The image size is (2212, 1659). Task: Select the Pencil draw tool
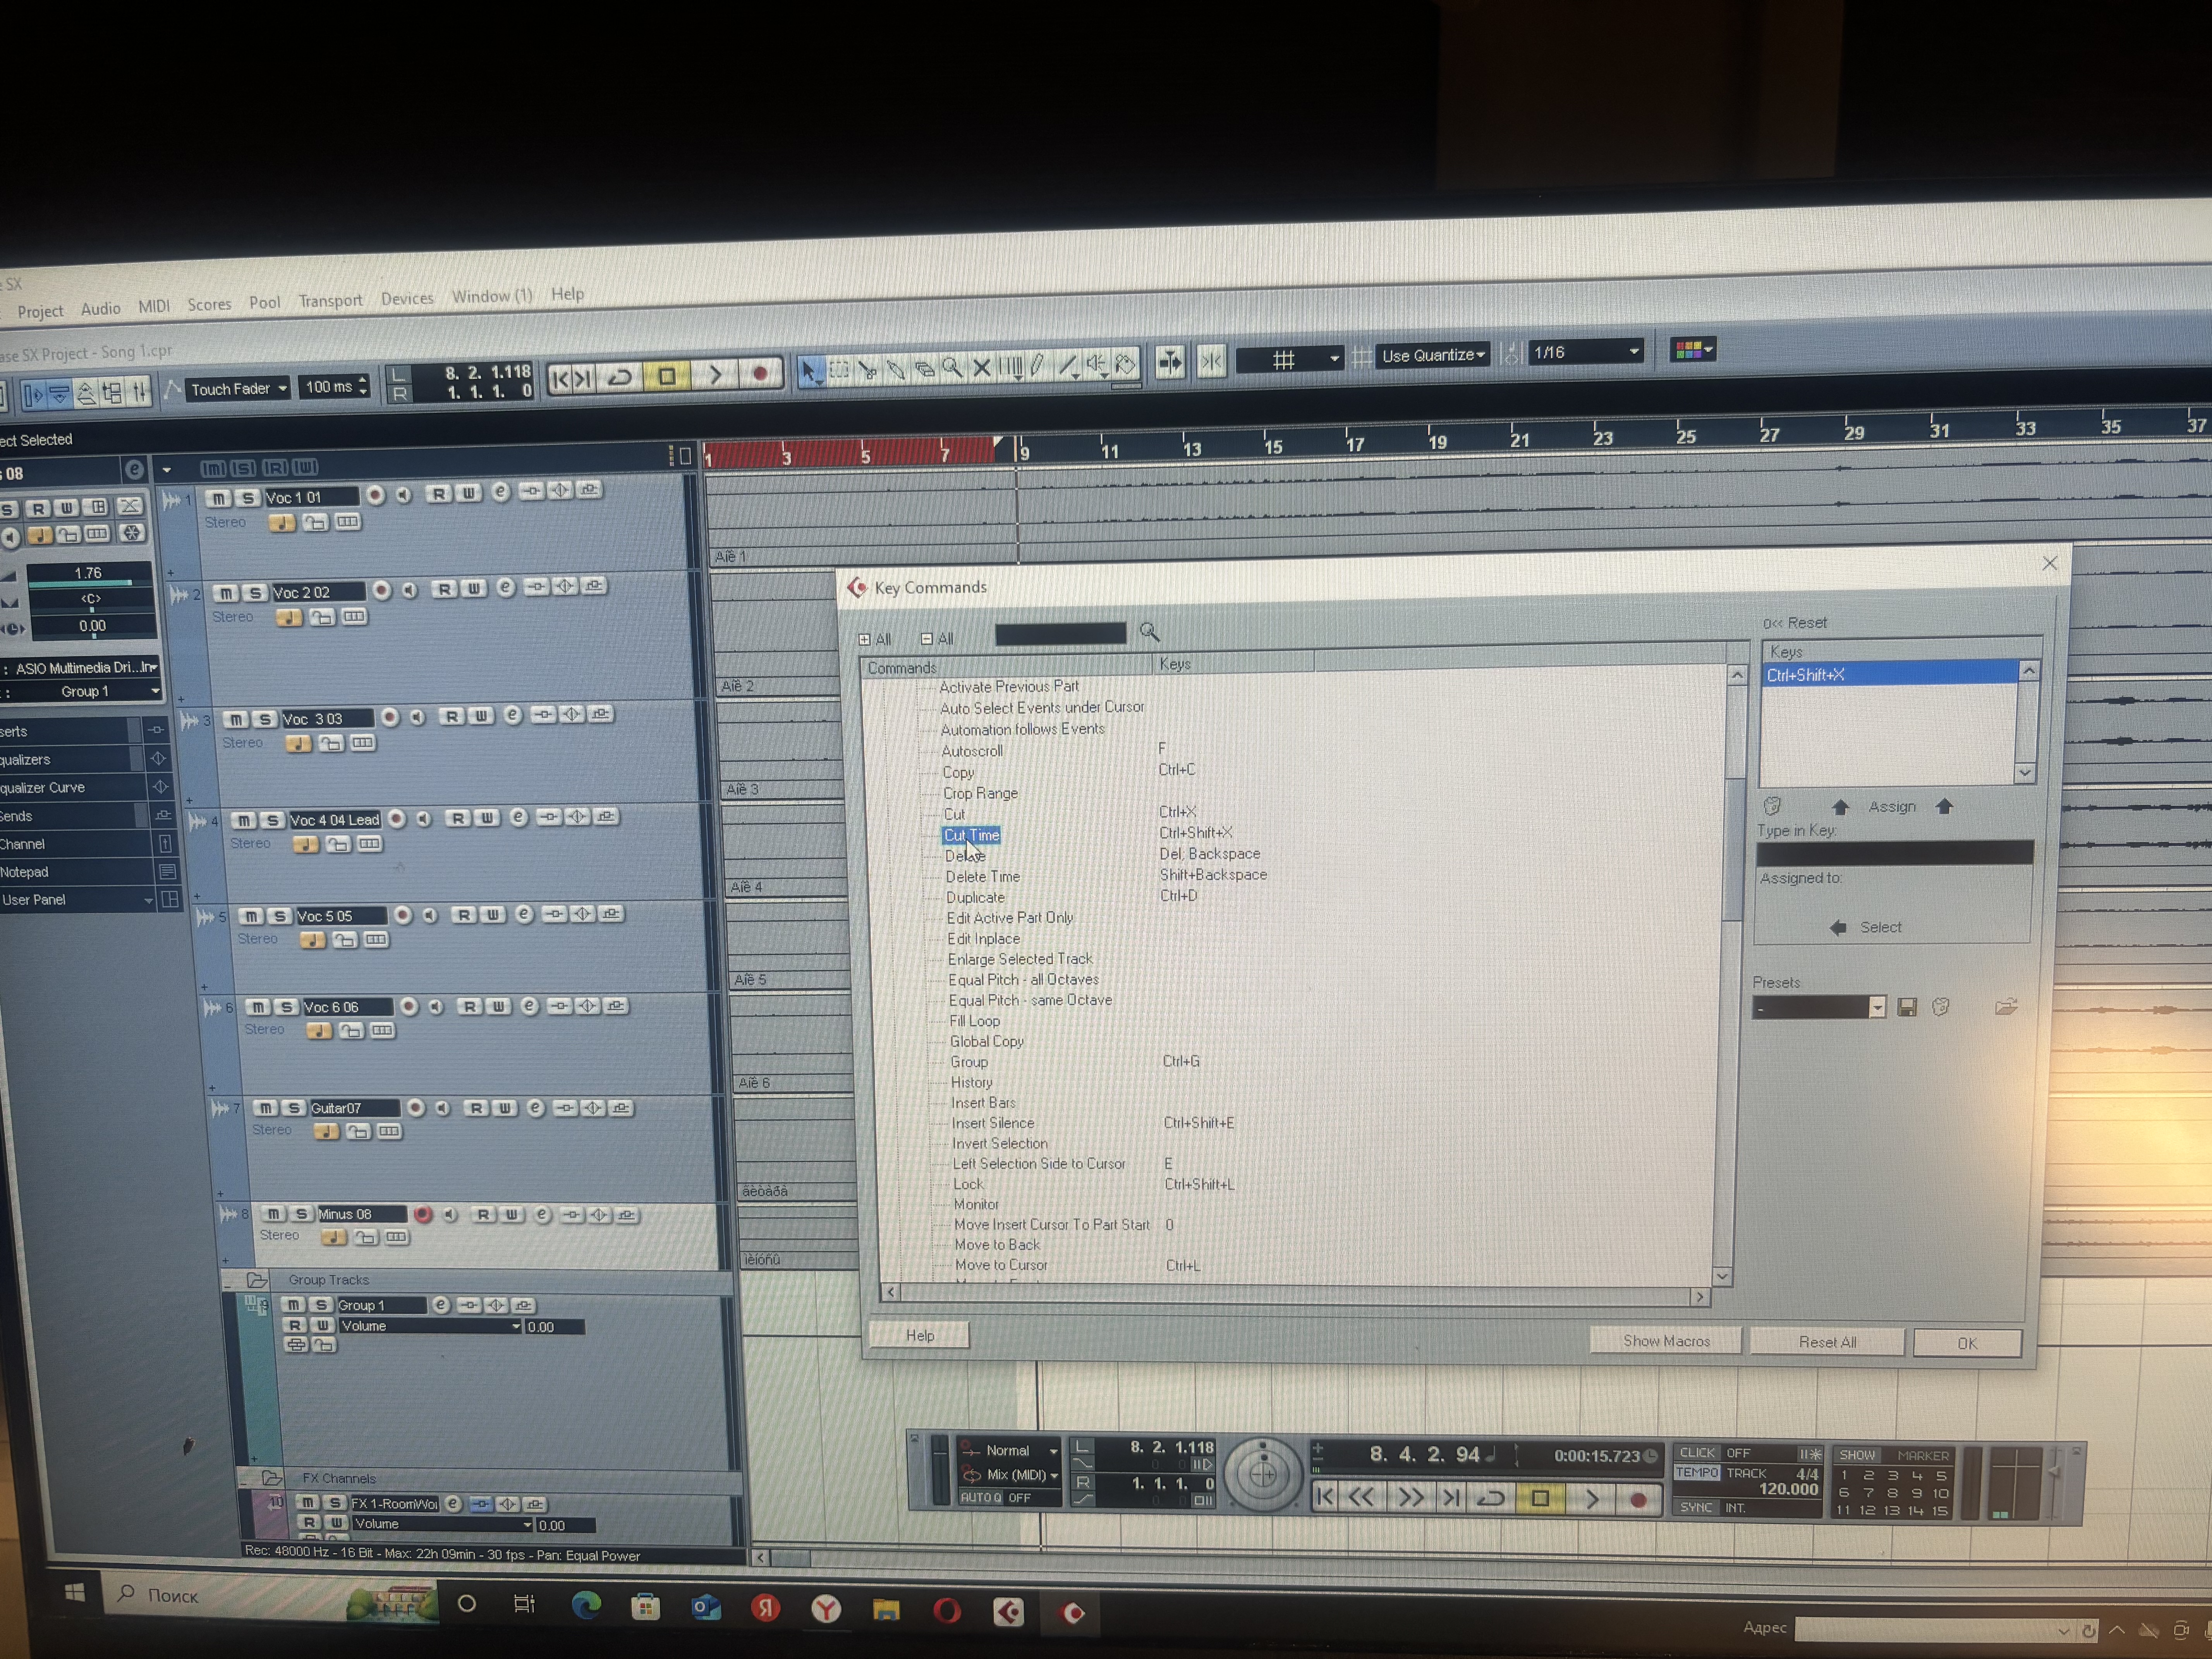pyautogui.click(x=1037, y=365)
